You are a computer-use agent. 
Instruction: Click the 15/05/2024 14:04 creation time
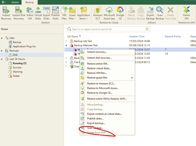pyautogui.click(x=139, y=41)
